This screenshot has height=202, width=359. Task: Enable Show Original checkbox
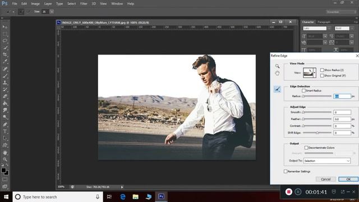[x=322, y=75]
